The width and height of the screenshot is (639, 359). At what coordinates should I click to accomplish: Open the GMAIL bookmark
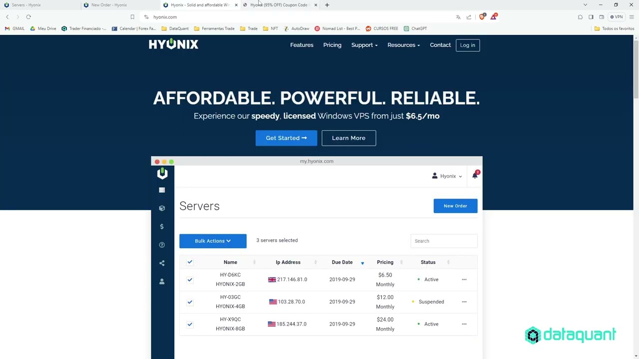(14, 28)
